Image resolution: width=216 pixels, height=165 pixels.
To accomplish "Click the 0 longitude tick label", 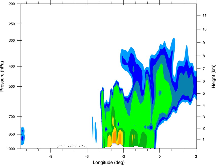I will (160, 157).
